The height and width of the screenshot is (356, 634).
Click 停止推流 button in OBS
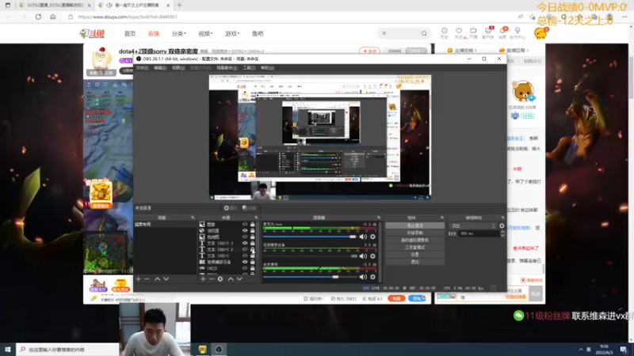pos(414,225)
